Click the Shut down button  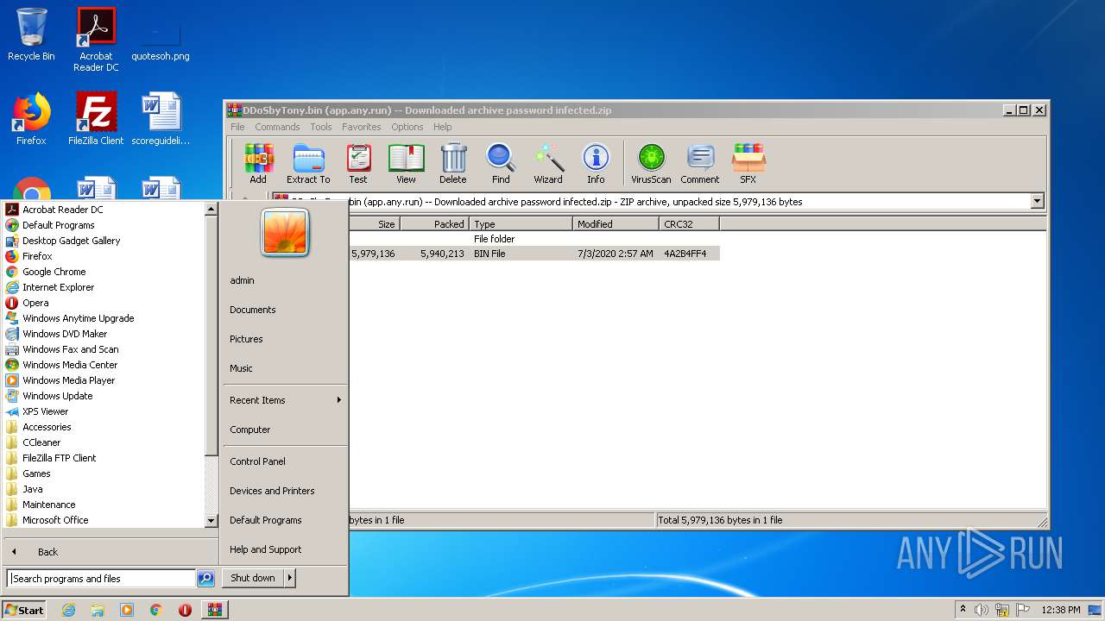[x=253, y=578]
